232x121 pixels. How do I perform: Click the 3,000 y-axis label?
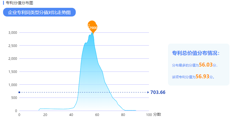(x=13, y=33)
